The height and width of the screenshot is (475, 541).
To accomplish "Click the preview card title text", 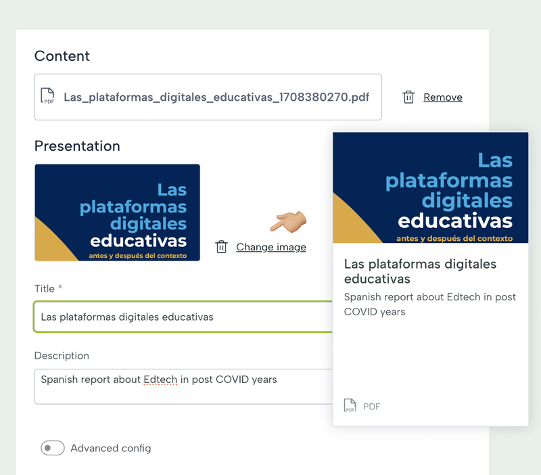I will coord(420,271).
